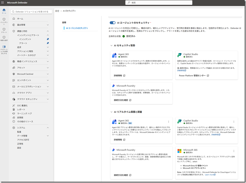Viewport: 246px width, 183px height.
Task: Click the Microsoft Foundry logo in AI セキュリティ態勢
Action: pyautogui.click(x=114, y=86)
